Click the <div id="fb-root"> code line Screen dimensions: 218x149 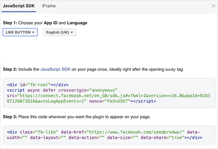coord(38,84)
